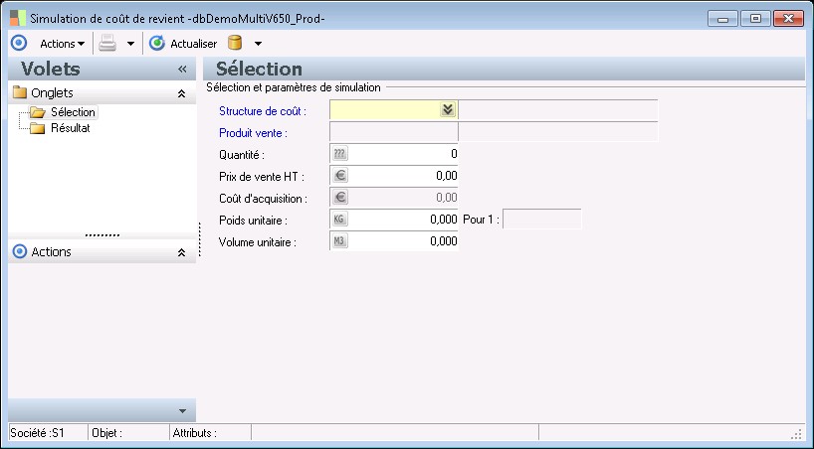The image size is (814, 449).
Task: Click the Structure de coût description field
Action: click(558, 110)
